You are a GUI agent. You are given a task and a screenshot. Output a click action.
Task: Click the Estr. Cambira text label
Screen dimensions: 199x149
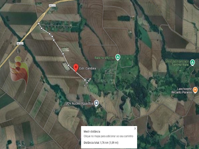[88, 68]
